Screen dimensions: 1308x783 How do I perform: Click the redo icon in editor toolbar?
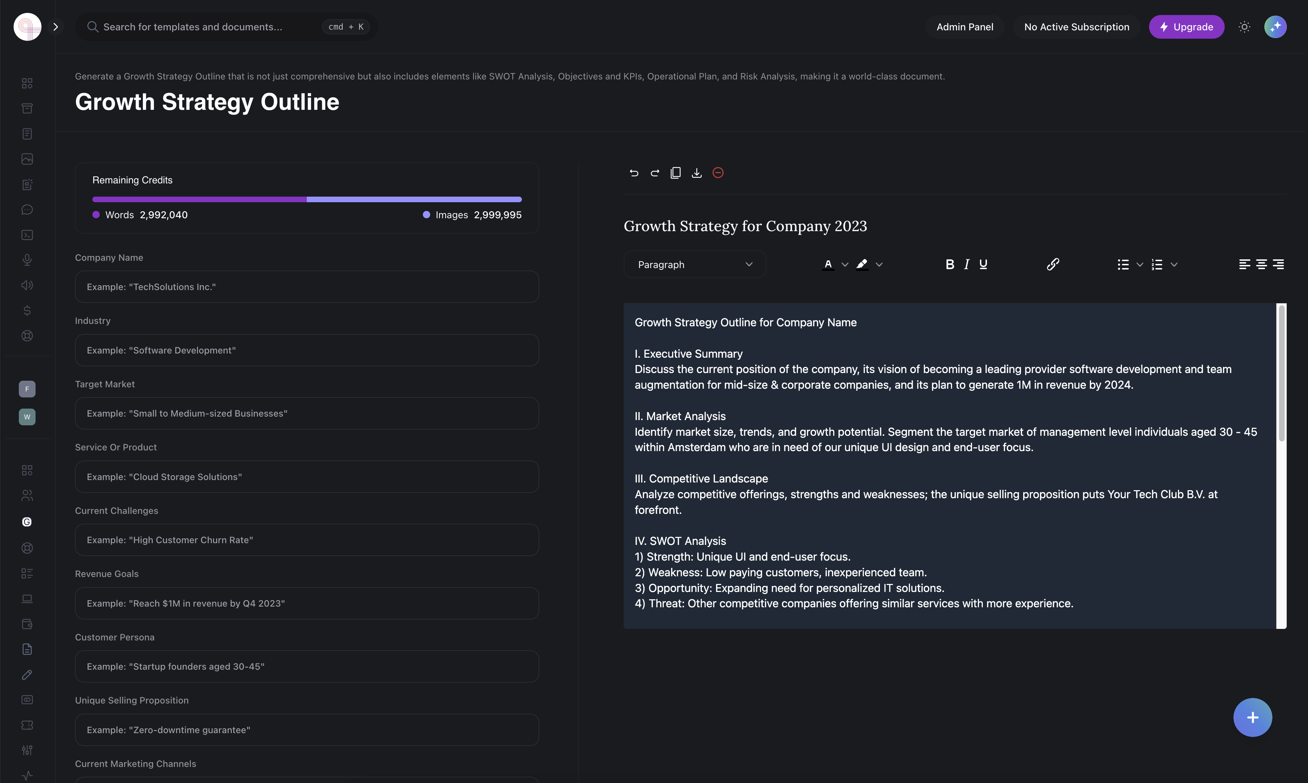pyautogui.click(x=655, y=173)
